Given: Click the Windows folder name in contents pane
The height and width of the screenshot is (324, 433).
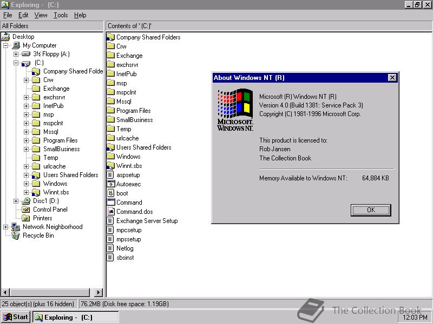Looking at the screenshot, I should tap(128, 157).
